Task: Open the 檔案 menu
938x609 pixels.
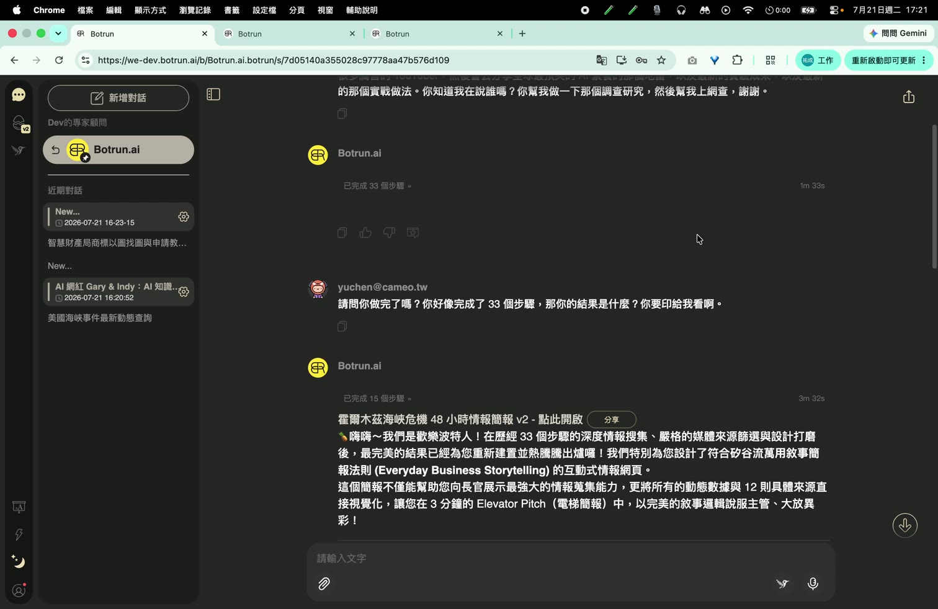Action: 85,10
